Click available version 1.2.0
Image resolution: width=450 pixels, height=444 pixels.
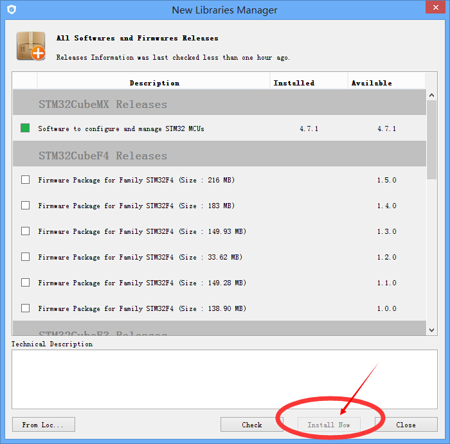pyautogui.click(x=386, y=257)
